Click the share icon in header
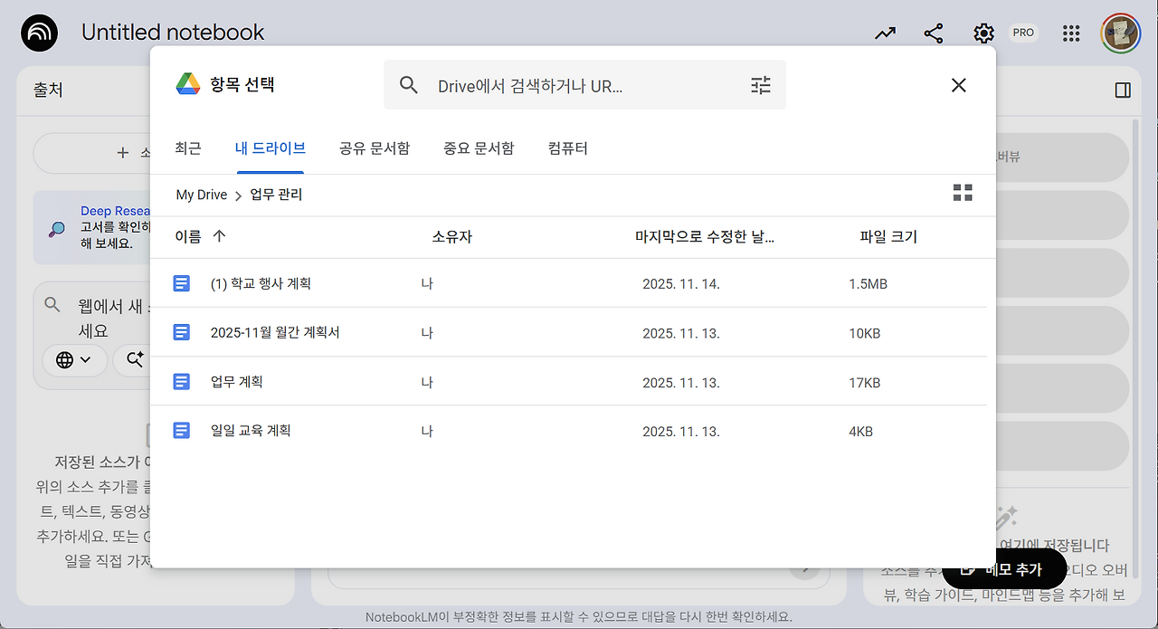 pos(934,33)
